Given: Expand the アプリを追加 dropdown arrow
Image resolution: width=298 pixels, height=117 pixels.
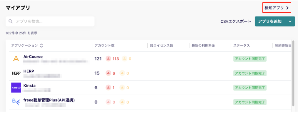Looking at the screenshot, I should 290,21.
